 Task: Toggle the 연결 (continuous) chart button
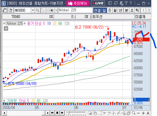coord(97,10)
